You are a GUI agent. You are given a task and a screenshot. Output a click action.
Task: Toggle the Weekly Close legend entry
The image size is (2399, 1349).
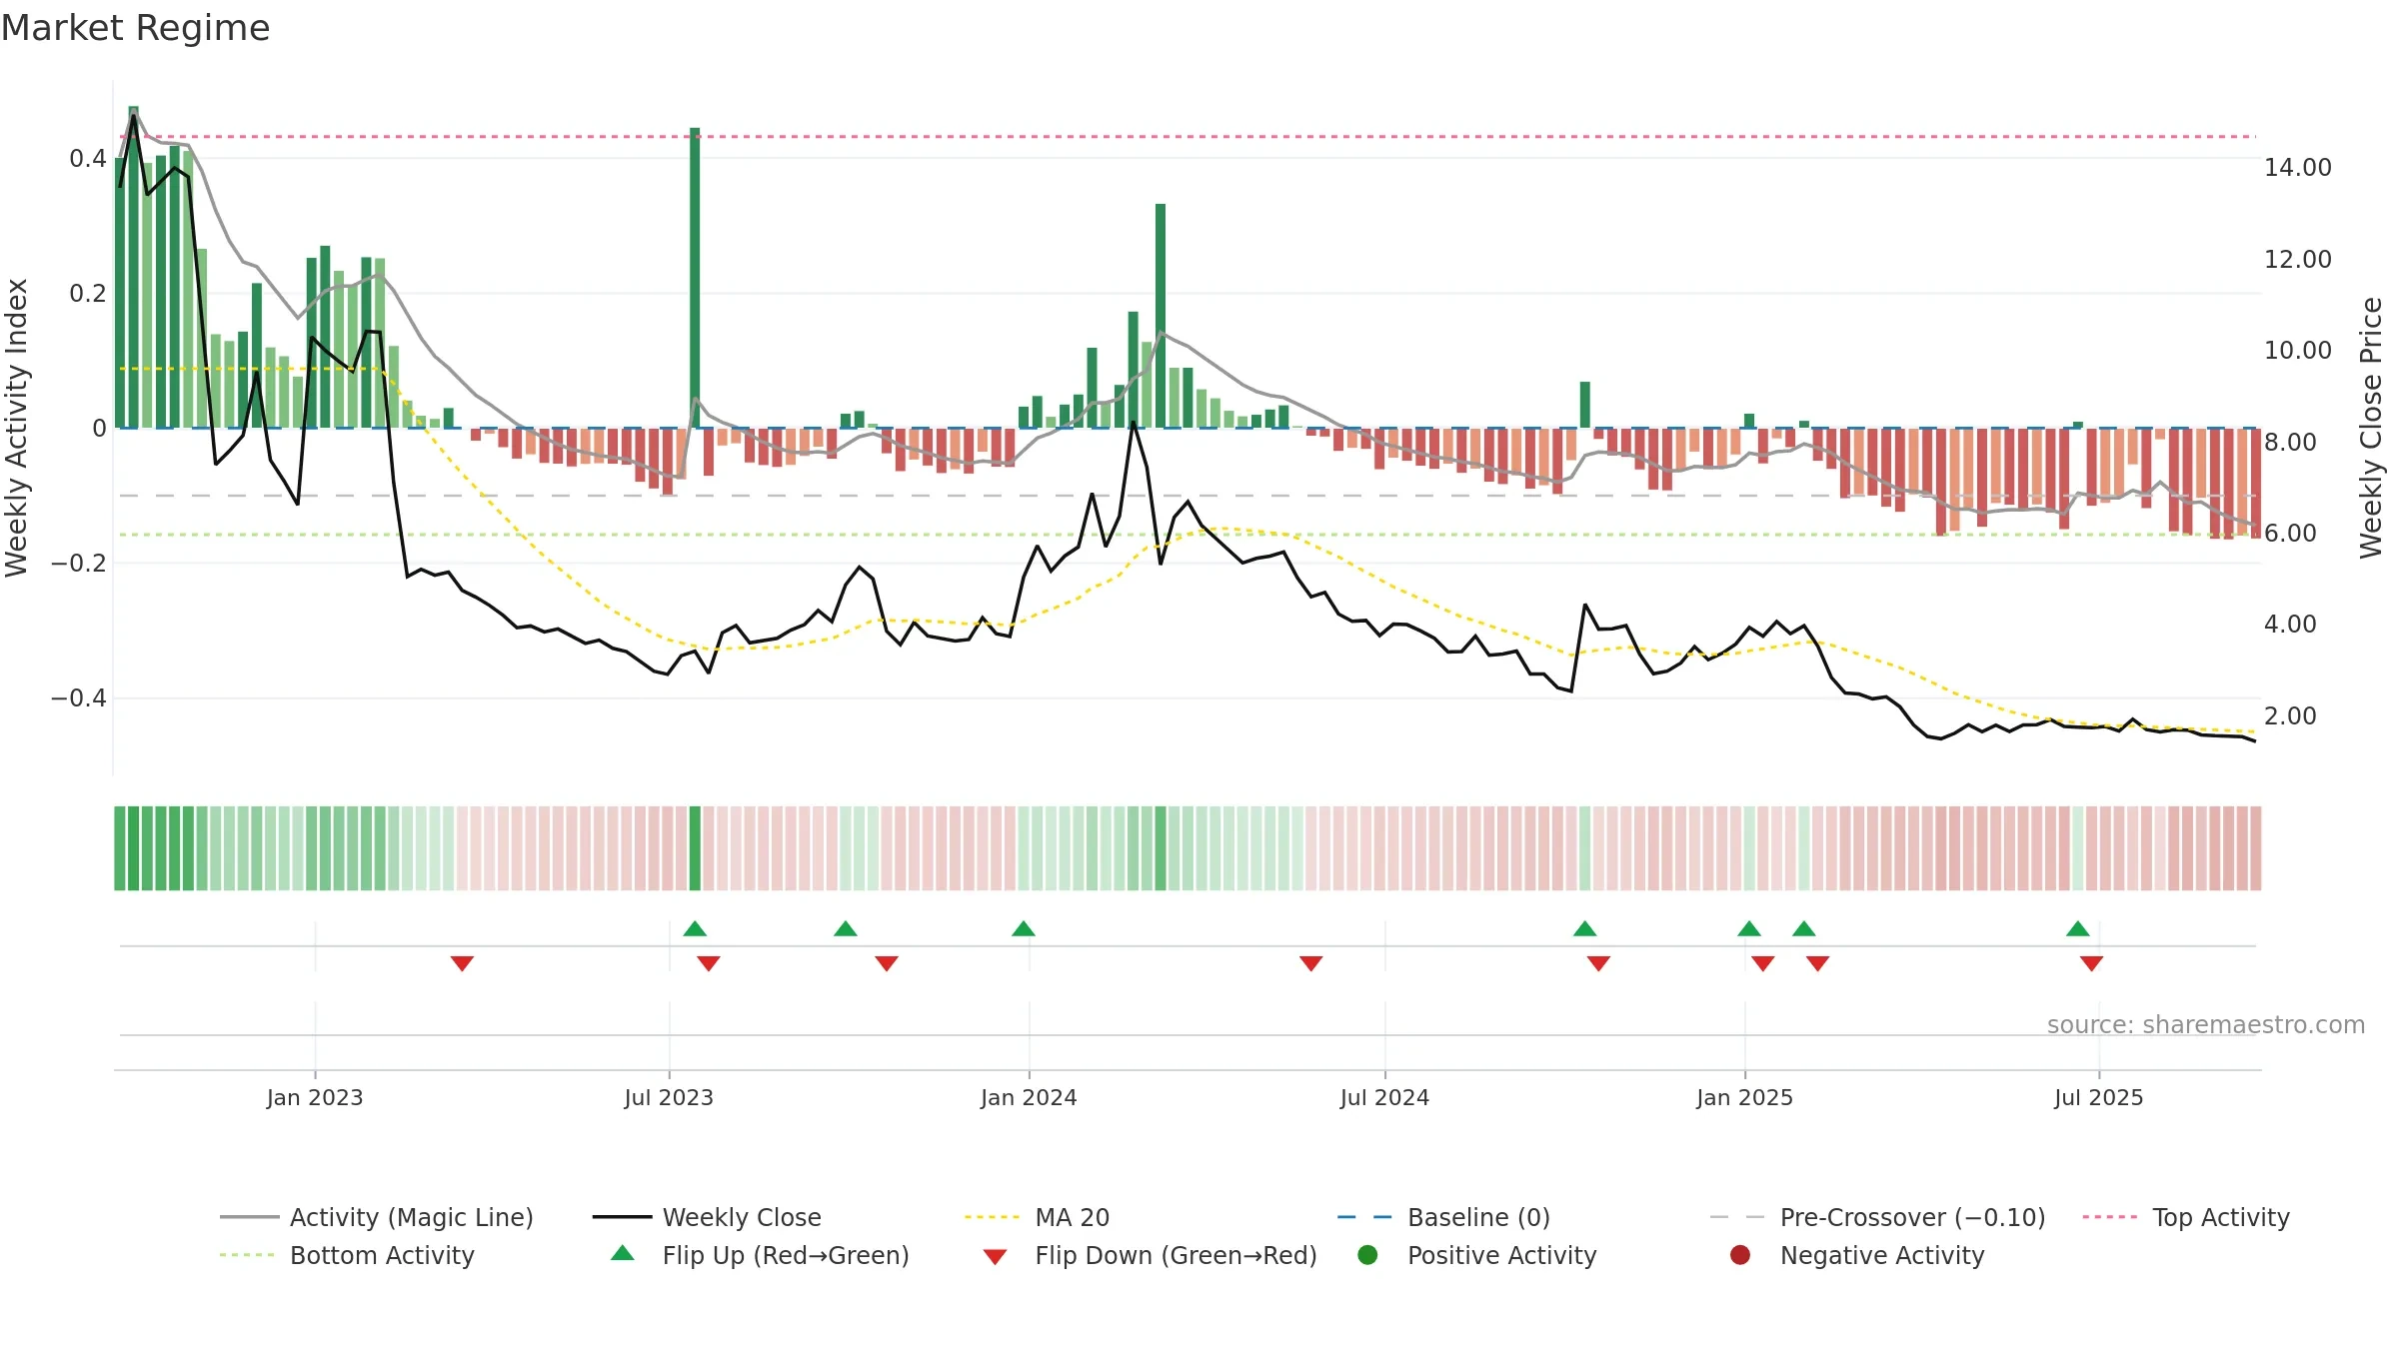click(707, 1217)
